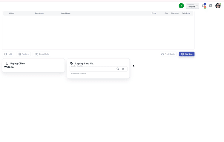This screenshot has height=142, width=224.
Task: Select the Paying Client Walk-In card
Action: 33,65
